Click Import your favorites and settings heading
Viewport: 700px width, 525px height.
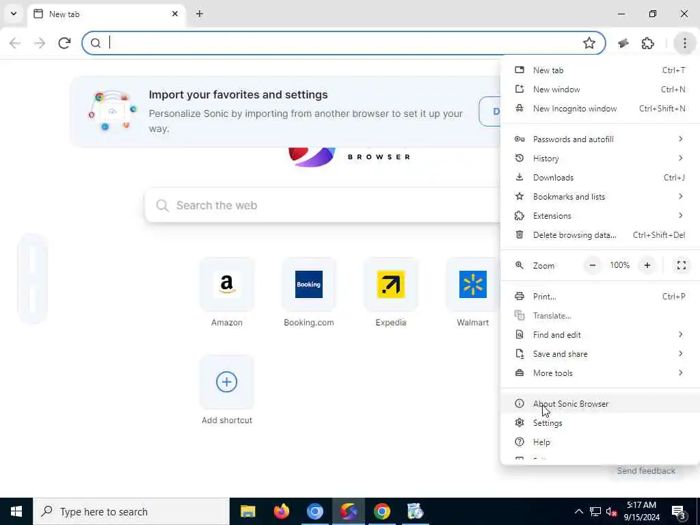(x=239, y=94)
